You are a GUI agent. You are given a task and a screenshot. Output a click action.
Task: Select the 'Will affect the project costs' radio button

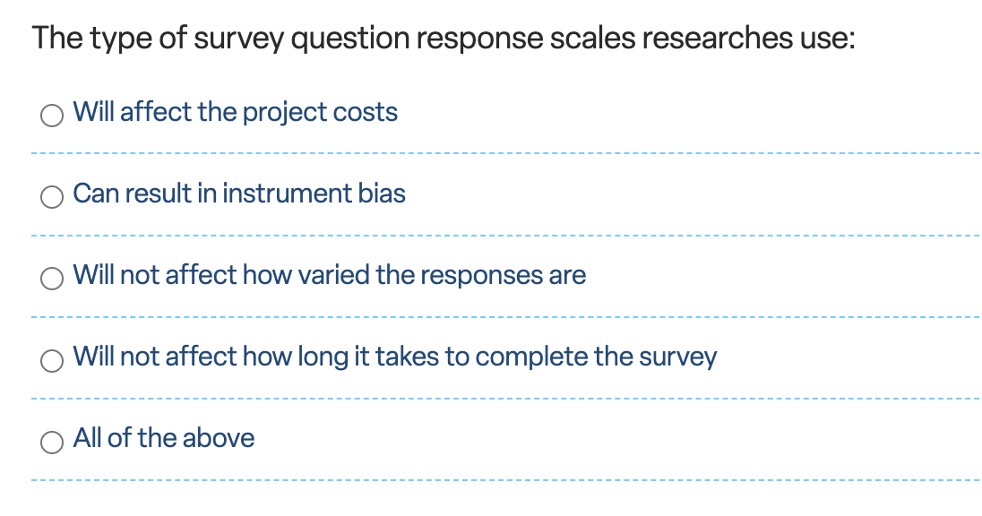(x=51, y=115)
